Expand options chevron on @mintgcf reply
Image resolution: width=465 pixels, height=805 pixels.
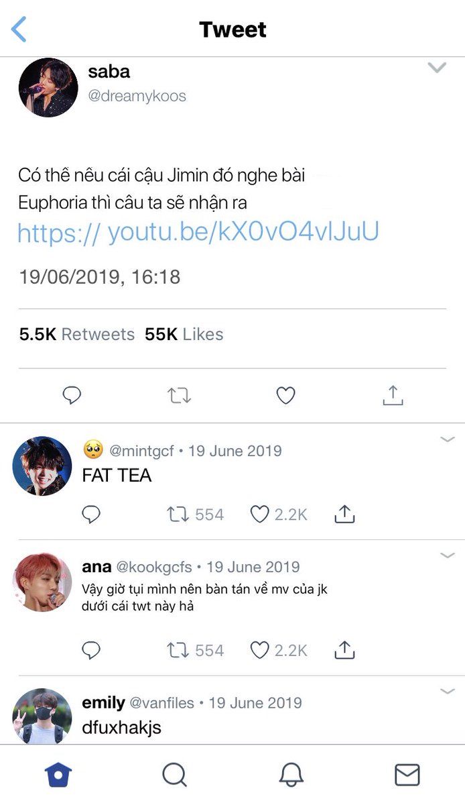pos(447,439)
